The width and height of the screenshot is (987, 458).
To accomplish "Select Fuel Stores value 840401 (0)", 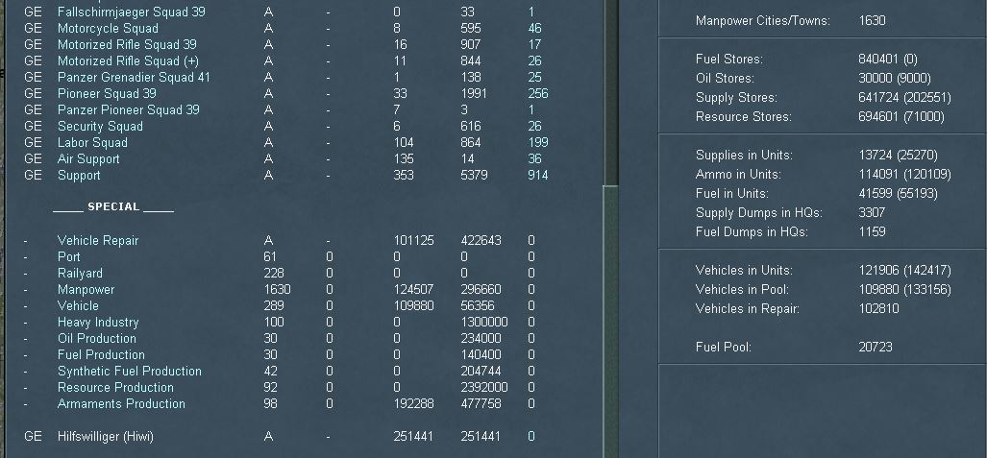I will pyautogui.click(x=888, y=60).
